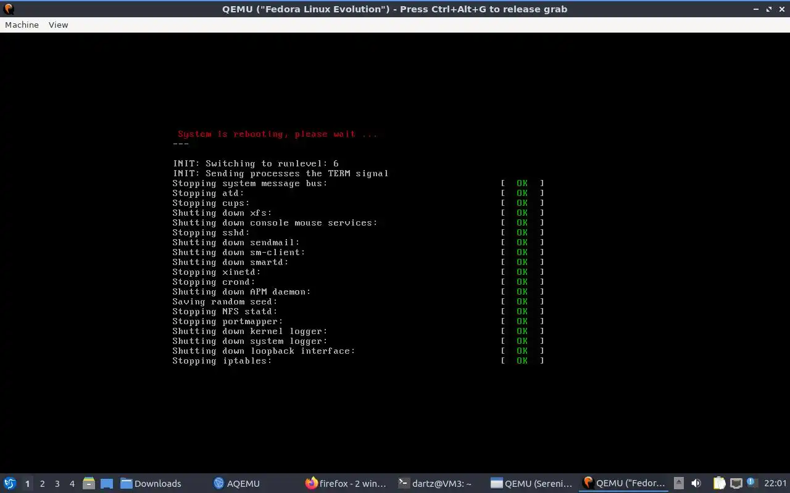Image resolution: width=790 pixels, height=493 pixels.
Task: Open the file manager drawer icon
Action: tap(89, 483)
